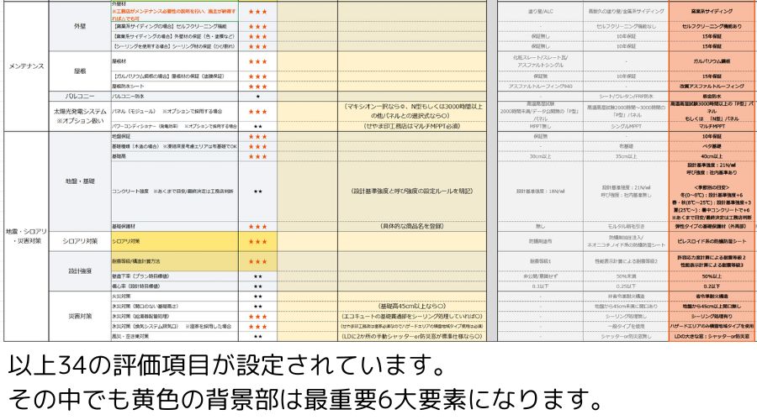
Task: Select the three-star rating for 屋根材
Action: coord(258,61)
